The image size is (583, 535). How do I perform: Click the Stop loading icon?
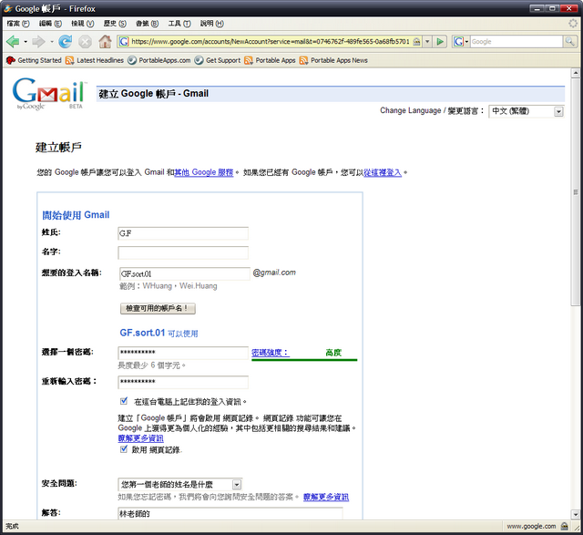[85, 41]
